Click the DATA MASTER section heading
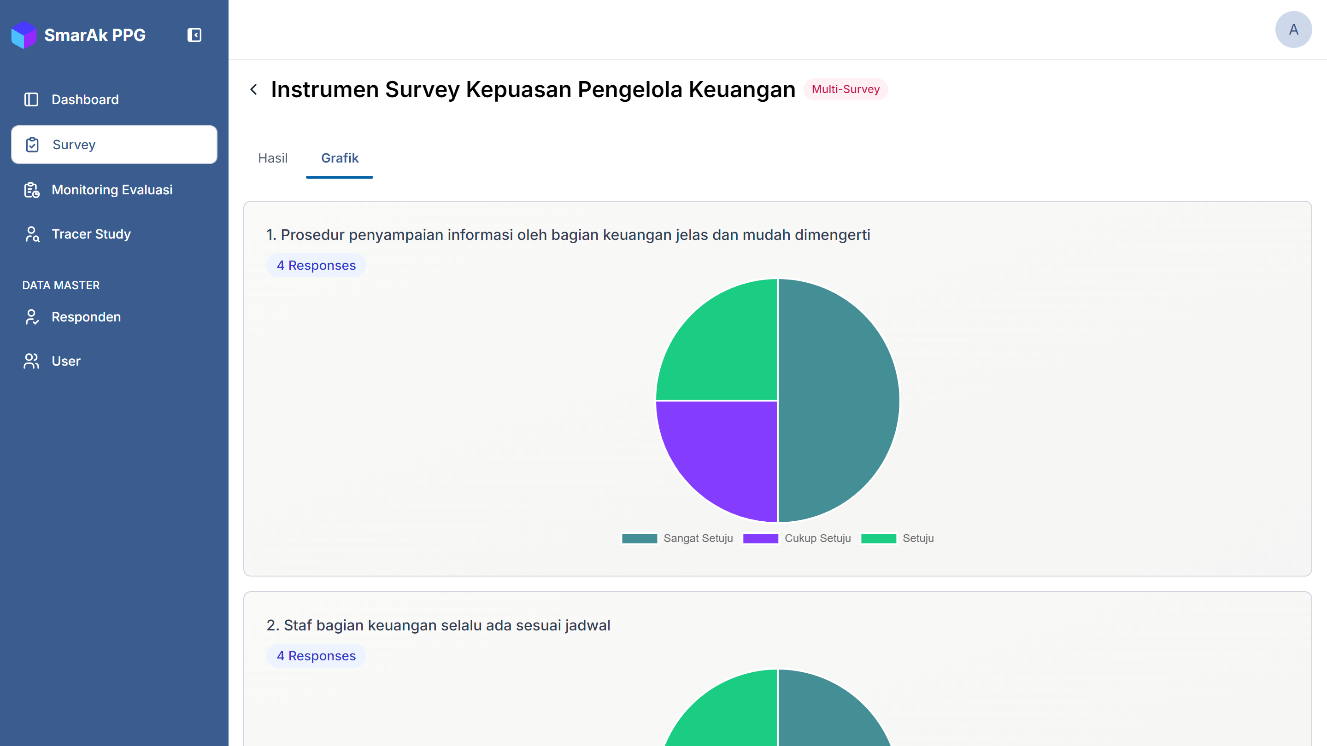The image size is (1327, 746). 61,285
